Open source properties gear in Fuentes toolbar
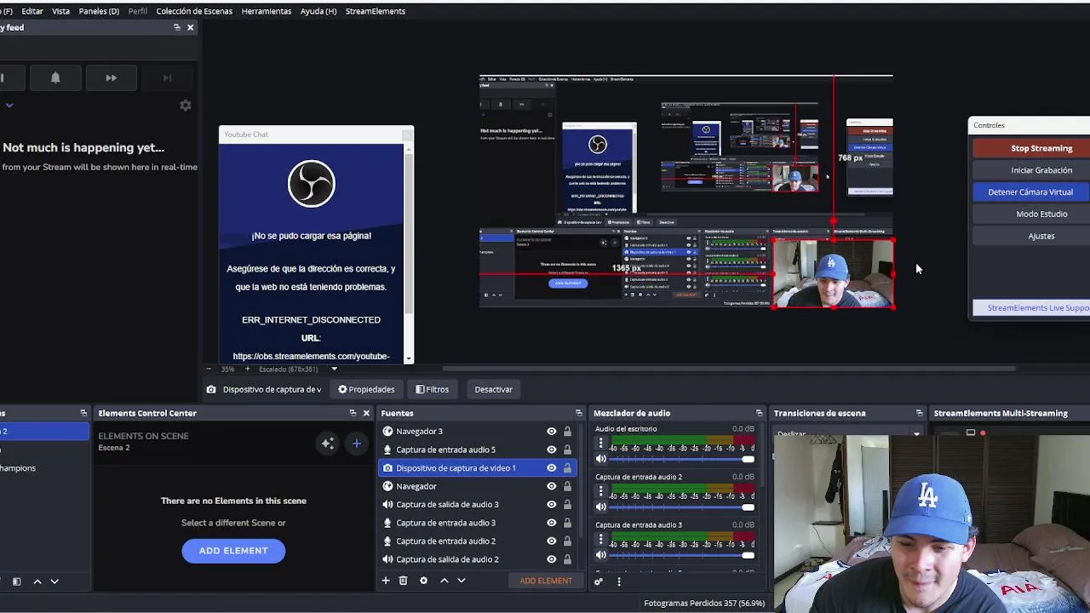 (x=423, y=581)
